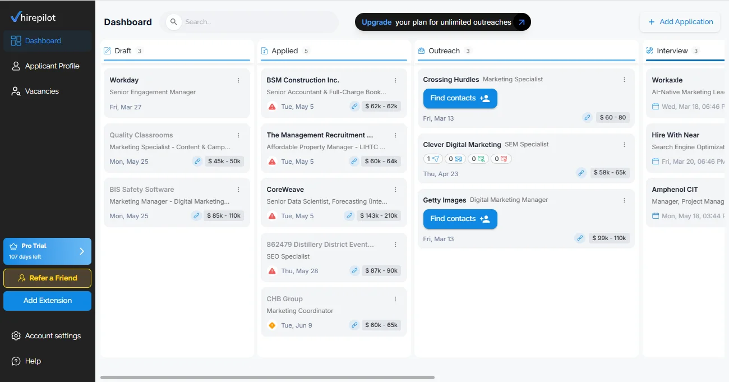Click orange status icon on CHB Group card

pos(272,325)
